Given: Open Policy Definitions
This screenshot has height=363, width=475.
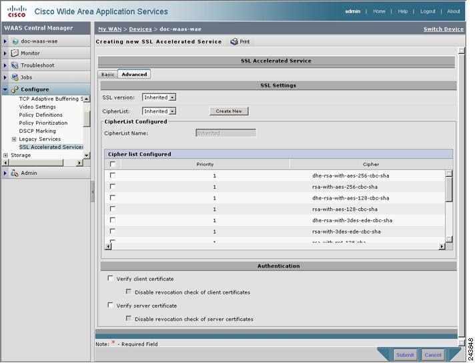Looking at the screenshot, I should (41, 115).
